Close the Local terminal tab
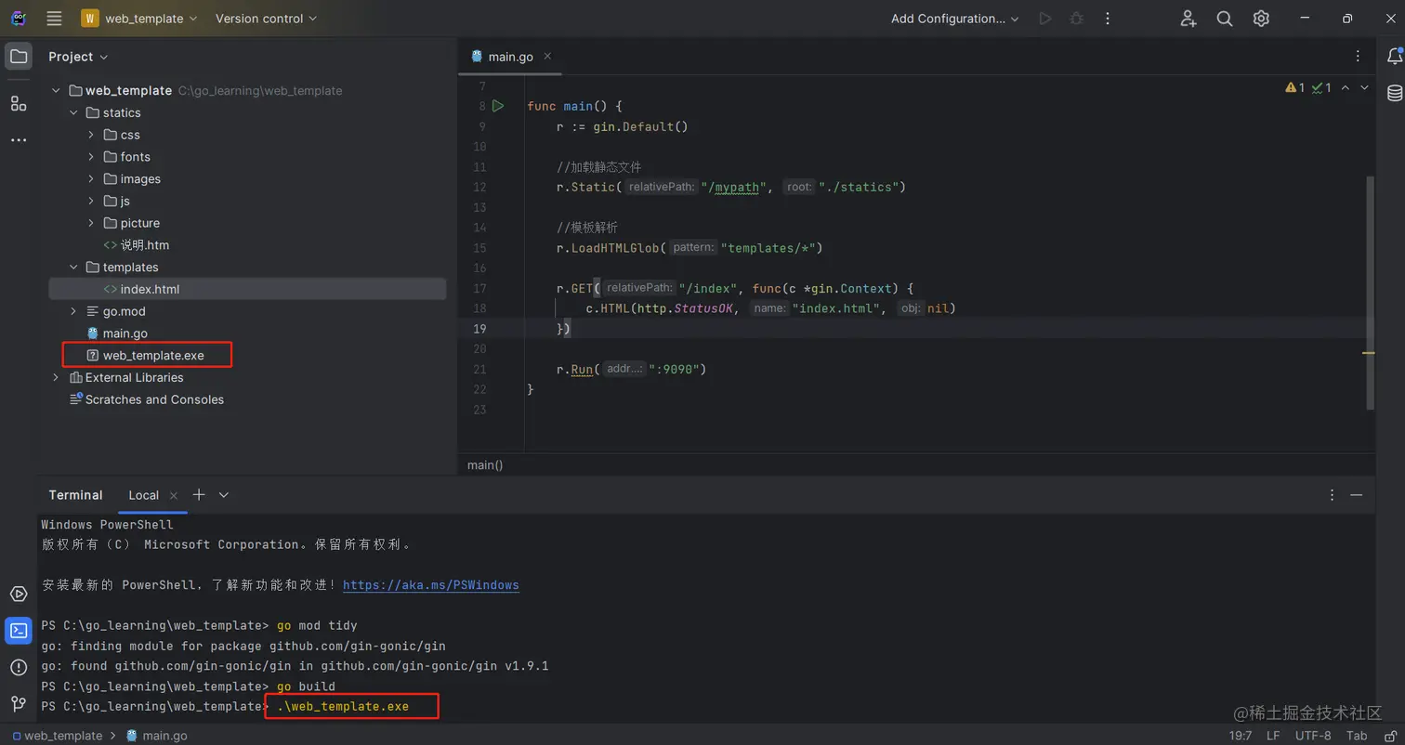This screenshot has height=745, width=1405. point(174,495)
